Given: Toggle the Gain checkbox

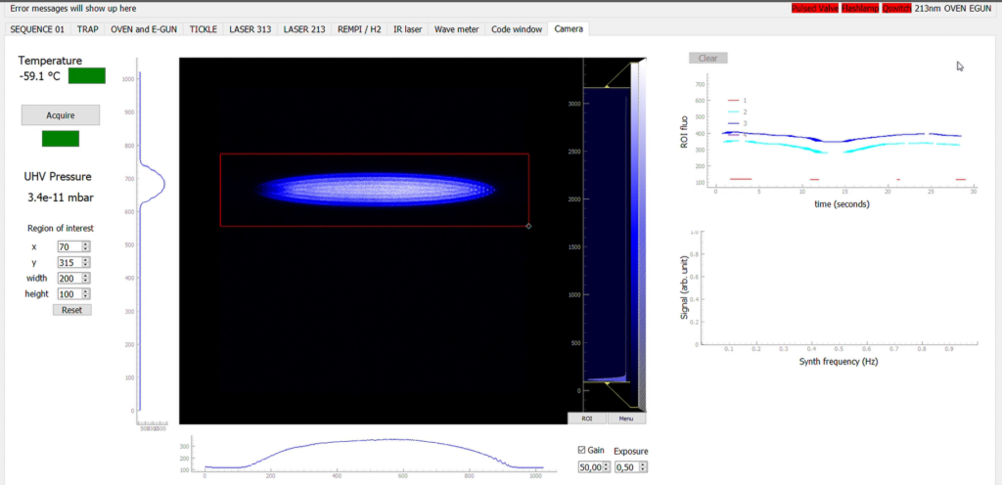Looking at the screenshot, I should click(x=584, y=451).
